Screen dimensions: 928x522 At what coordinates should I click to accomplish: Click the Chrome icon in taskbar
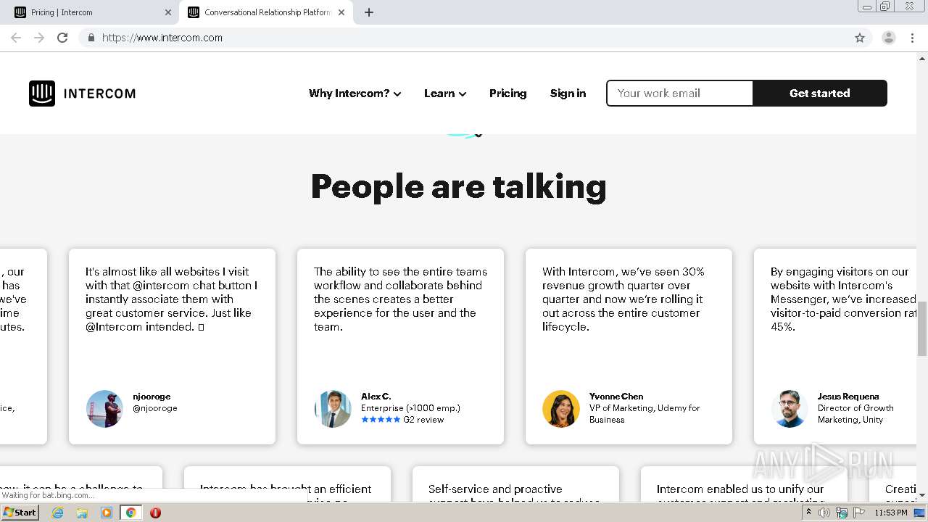(130, 513)
